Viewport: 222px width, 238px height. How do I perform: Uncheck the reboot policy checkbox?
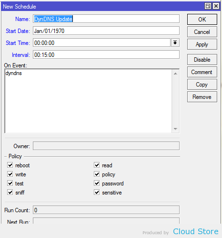pyautogui.click(x=10, y=165)
